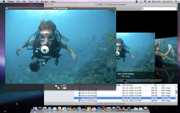Open iPhoto from the Dock
The image size is (180, 113).
pos(69,109)
